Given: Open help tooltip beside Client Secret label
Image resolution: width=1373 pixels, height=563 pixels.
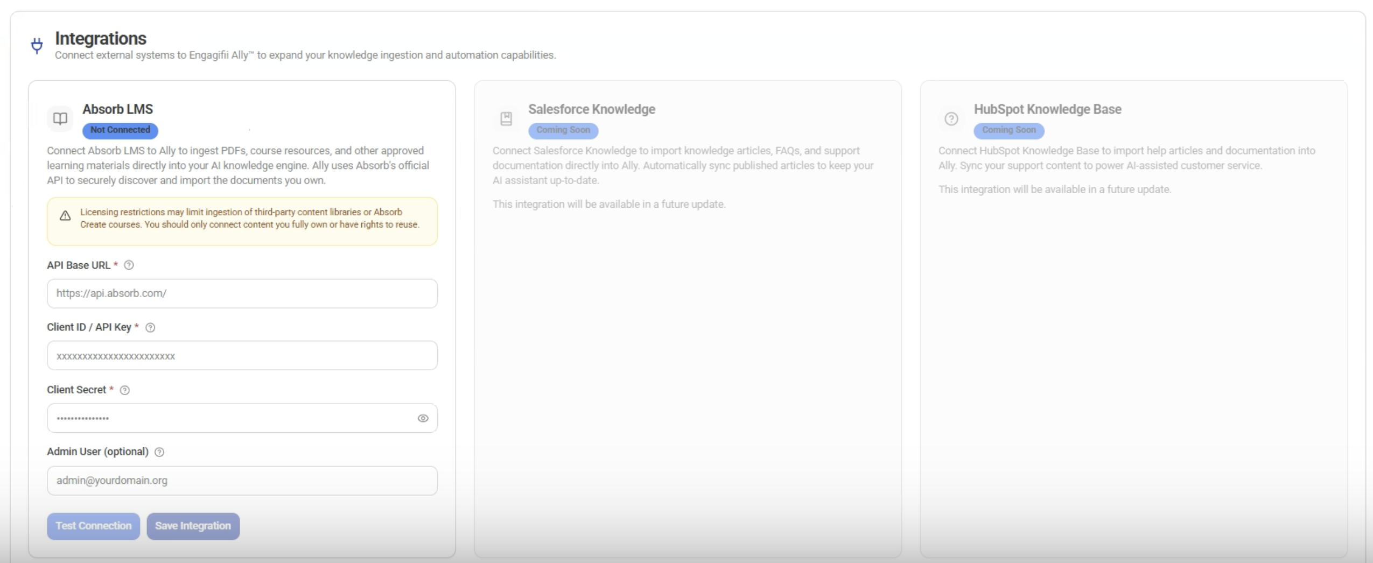Looking at the screenshot, I should [125, 390].
